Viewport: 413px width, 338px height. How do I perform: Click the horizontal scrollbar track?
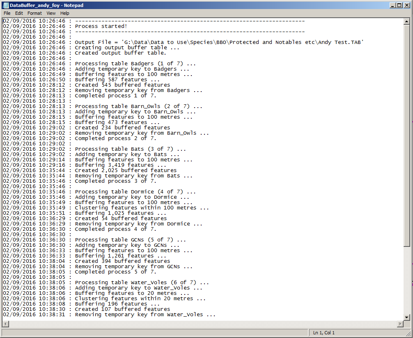(x=203, y=324)
